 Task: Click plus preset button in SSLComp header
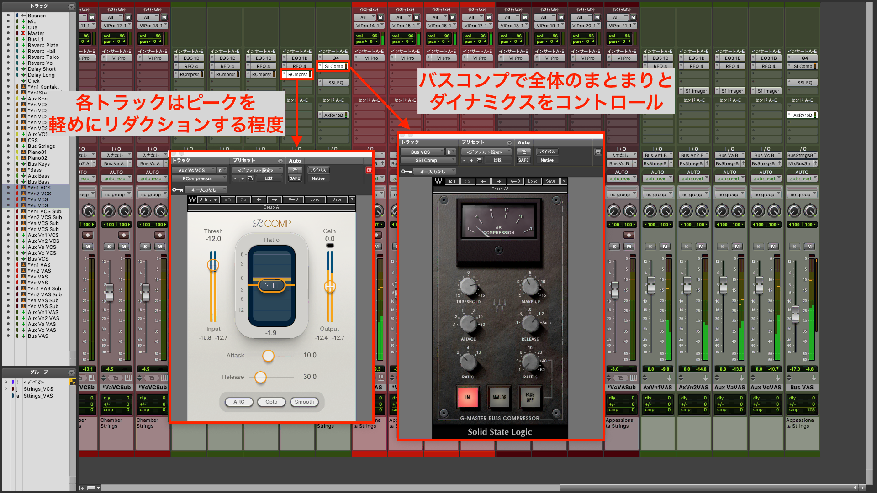coord(471,160)
